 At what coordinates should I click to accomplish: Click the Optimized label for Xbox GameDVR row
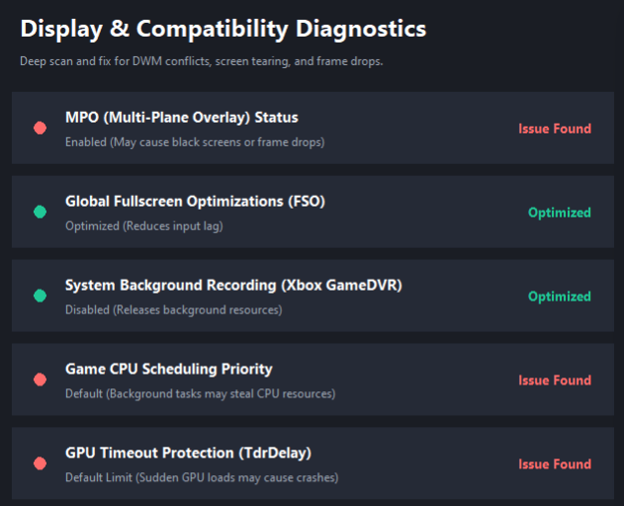[559, 296]
